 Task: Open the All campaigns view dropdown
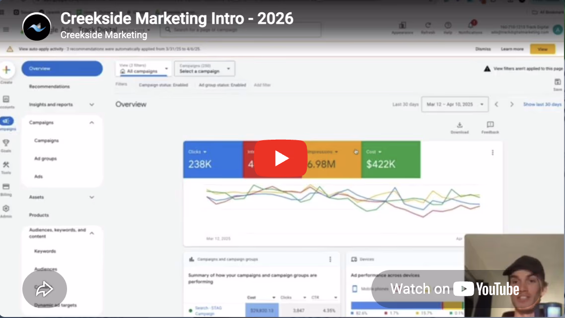(x=144, y=69)
